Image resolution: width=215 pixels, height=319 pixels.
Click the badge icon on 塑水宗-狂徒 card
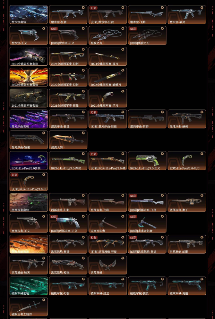pyautogui.click(x=83, y=8)
